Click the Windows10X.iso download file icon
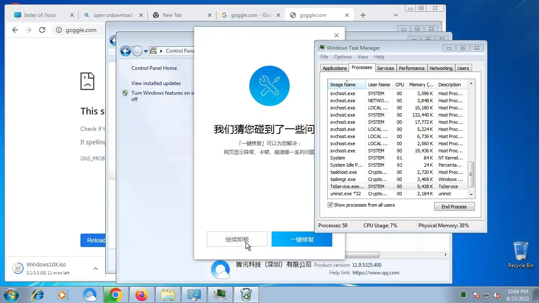 pos(18,268)
